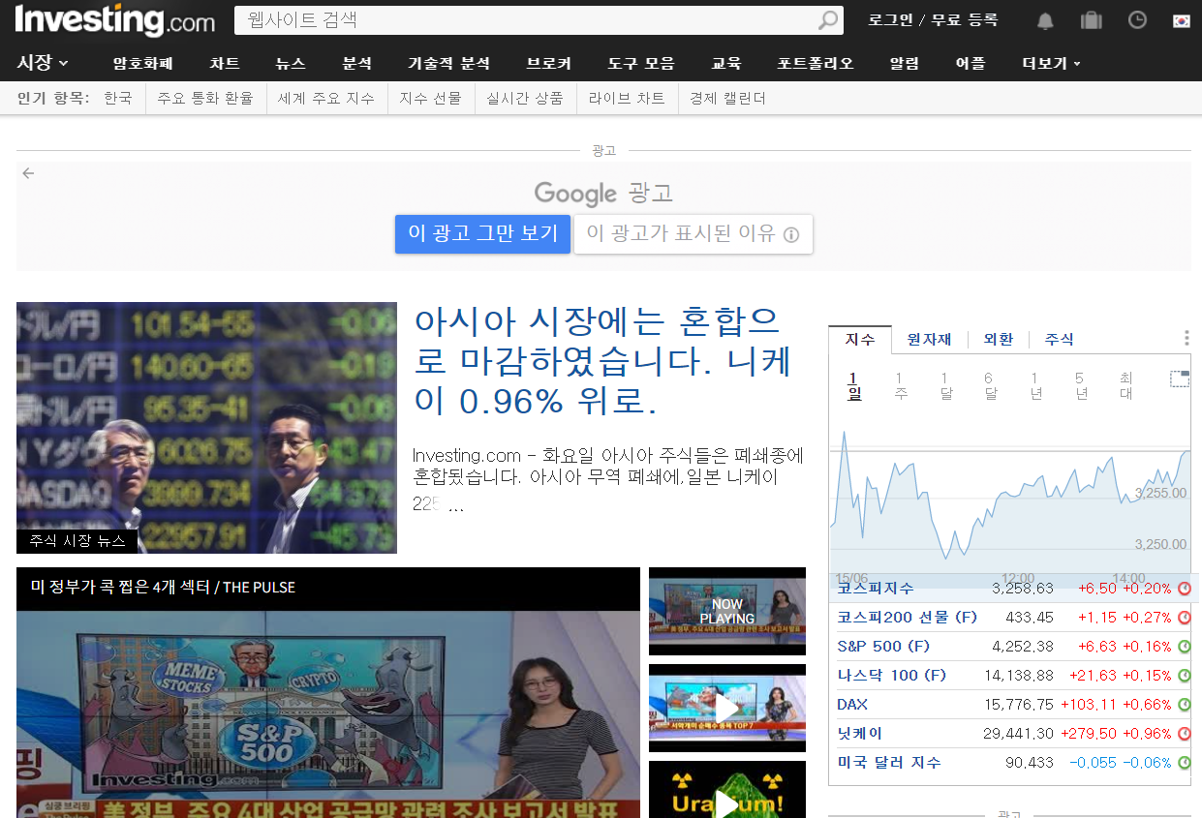
Task: Open the notifications bell icon
Action: 1045,20
